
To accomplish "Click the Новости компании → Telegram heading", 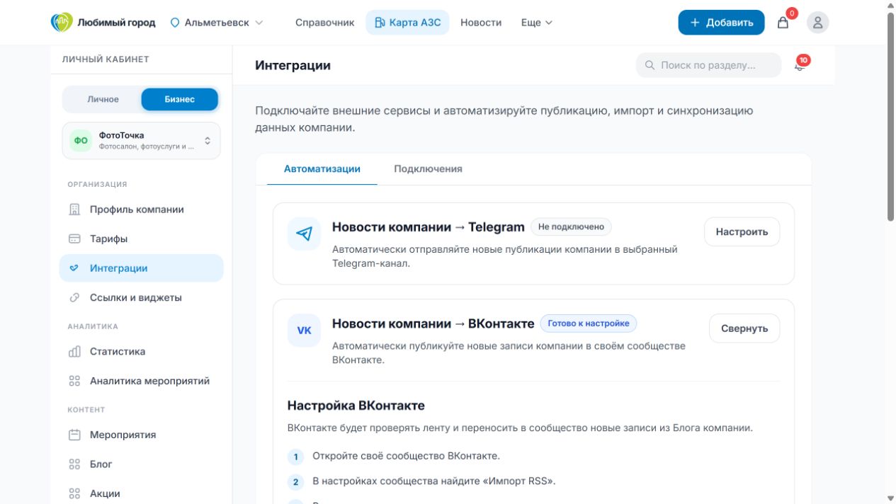I will point(429,227).
